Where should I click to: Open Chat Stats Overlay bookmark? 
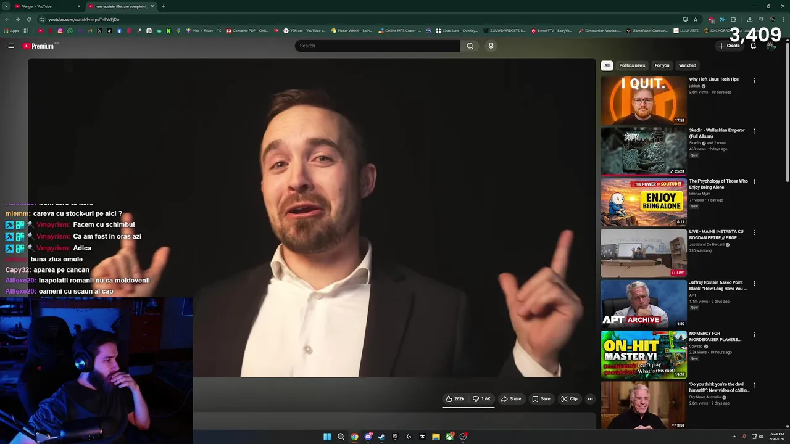(457, 31)
